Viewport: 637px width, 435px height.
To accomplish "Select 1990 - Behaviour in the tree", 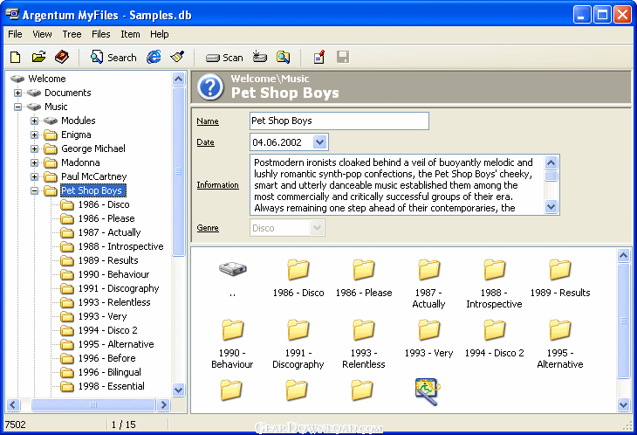I will coord(114,274).
